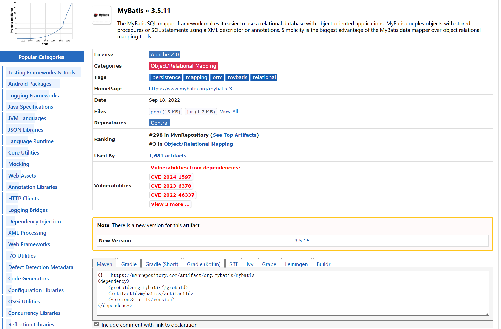Click the persistence tag
The height and width of the screenshot is (329, 501).
tap(166, 77)
